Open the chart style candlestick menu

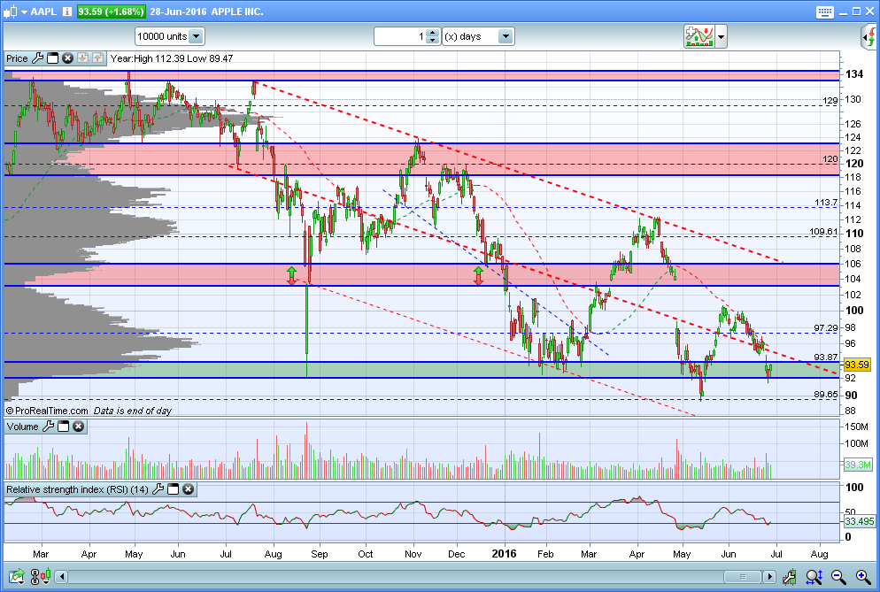coord(14,12)
